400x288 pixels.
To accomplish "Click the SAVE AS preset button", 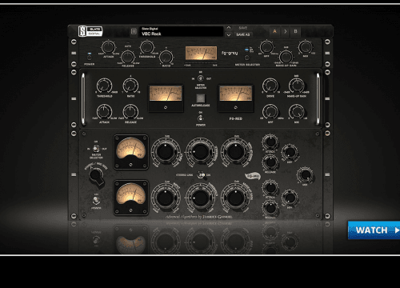I will pos(242,34).
